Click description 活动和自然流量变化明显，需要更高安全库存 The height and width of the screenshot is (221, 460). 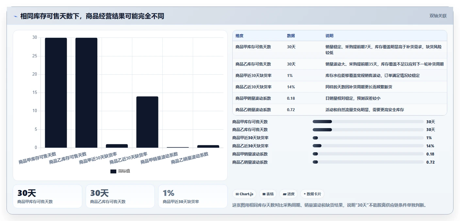coord(365,110)
